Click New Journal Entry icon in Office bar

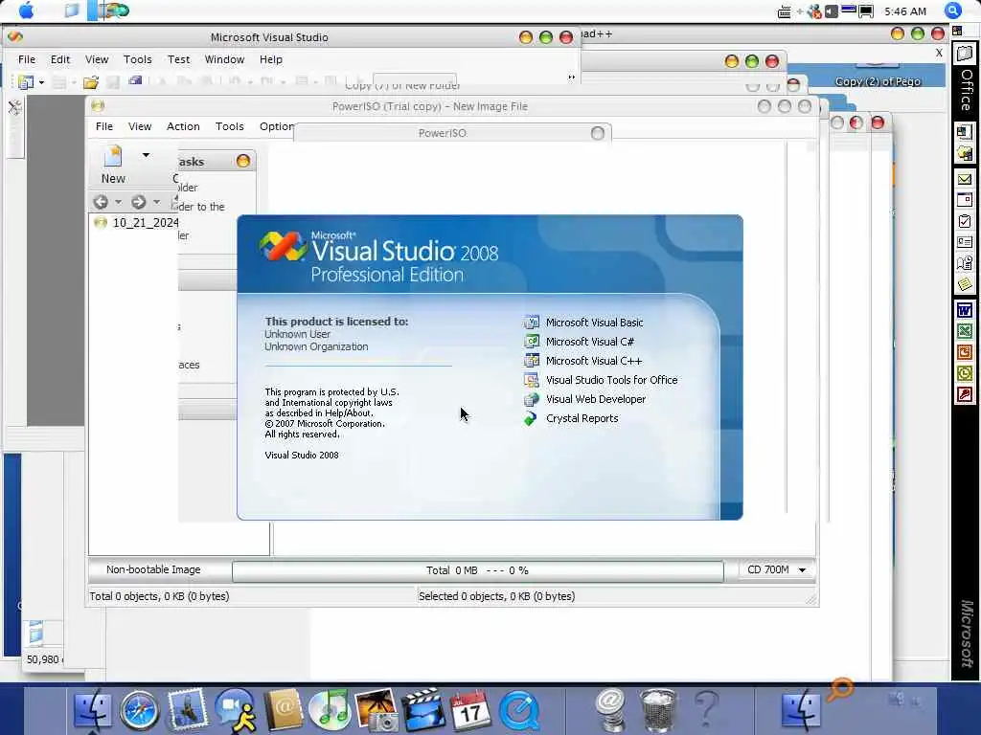[964, 263]
